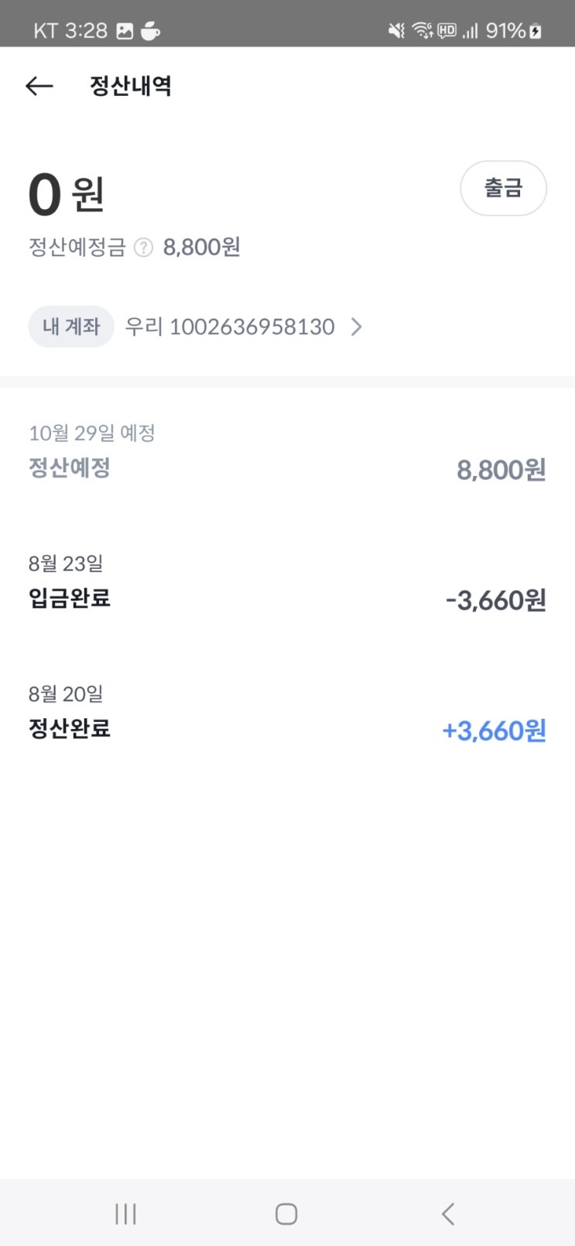Tap the muted sound status icon

tap(396, 31)
